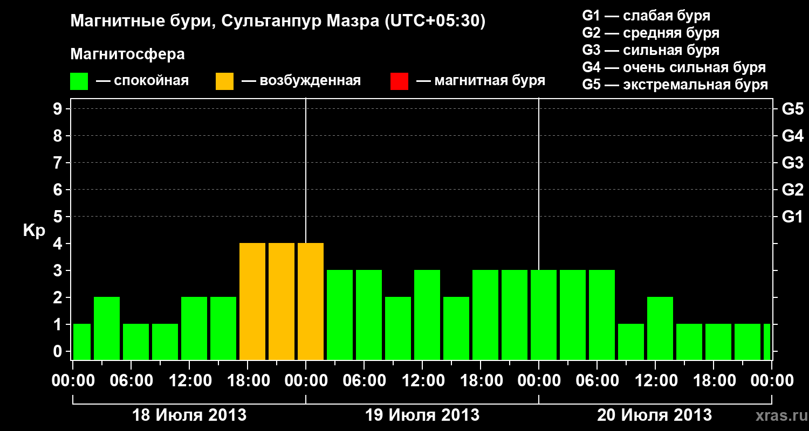The height and width of the screenshot is (431, 809).
Task: Click the green bar crossing the 20 Июля midnight line
Action: (x=544, y=315)
